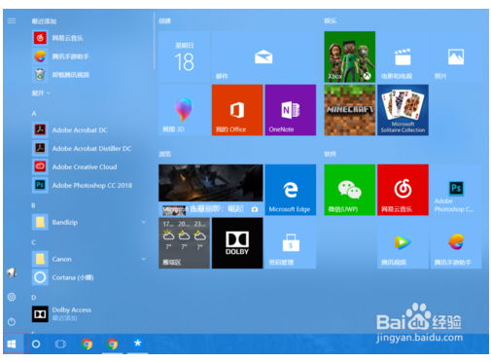Open the Tencent gaming assistant tile
Screen dimensions: 491x362
pyautogui.click(x=456, y=243)
